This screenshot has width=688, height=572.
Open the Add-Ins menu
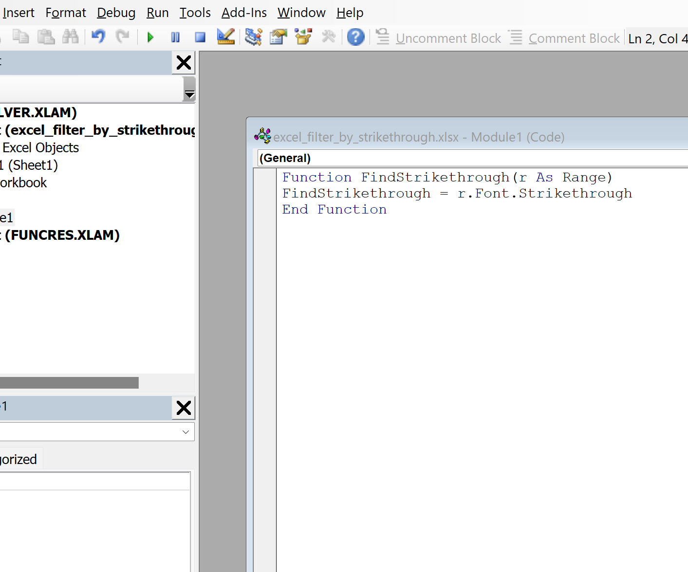[243, 13]
